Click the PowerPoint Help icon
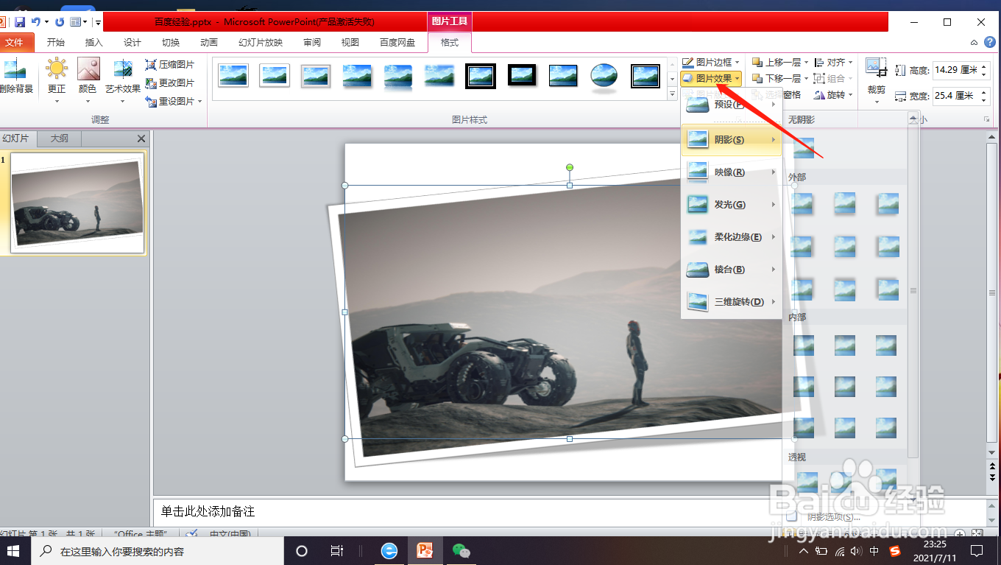Image resolution: width=1001 pixels, height=565 pixels. tap(988, 43)
